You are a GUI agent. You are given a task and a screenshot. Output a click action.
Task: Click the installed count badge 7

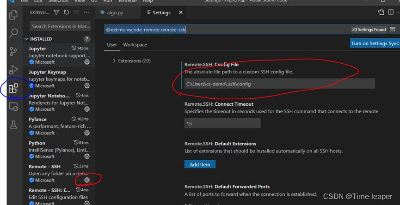pos(87,39)
